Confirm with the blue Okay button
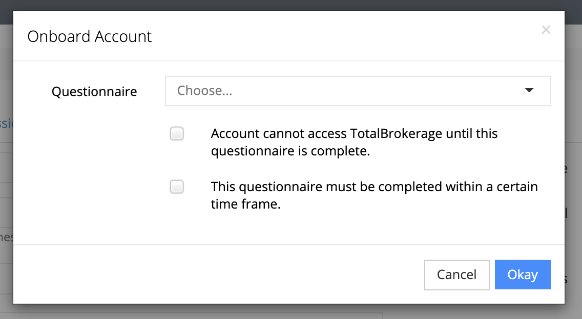 pyautogui.click(x=523, y=275)
